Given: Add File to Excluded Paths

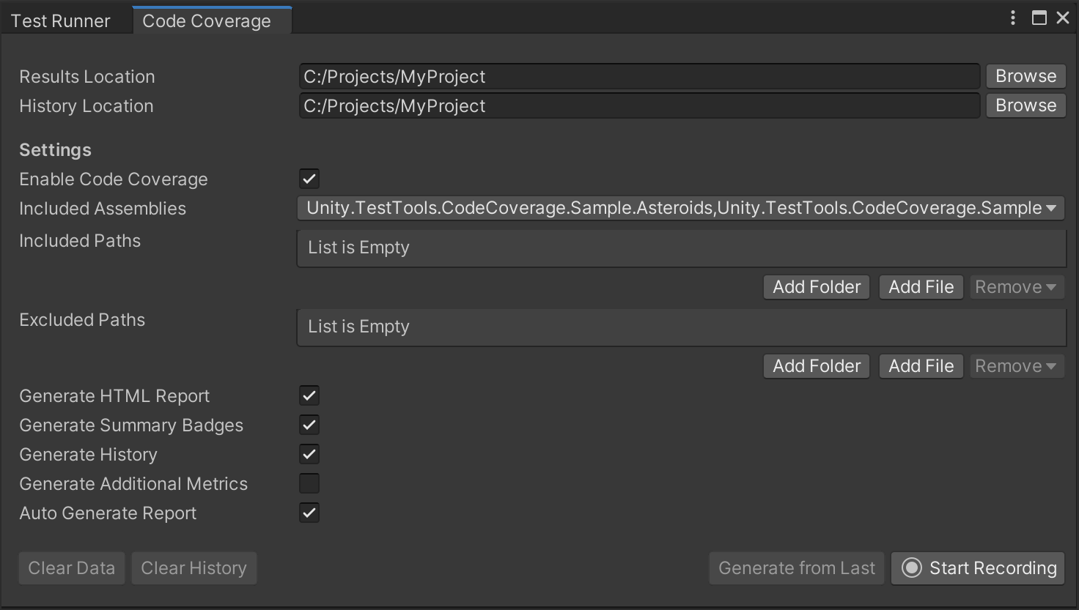Looking at the screenshot, I should [921, 365].
